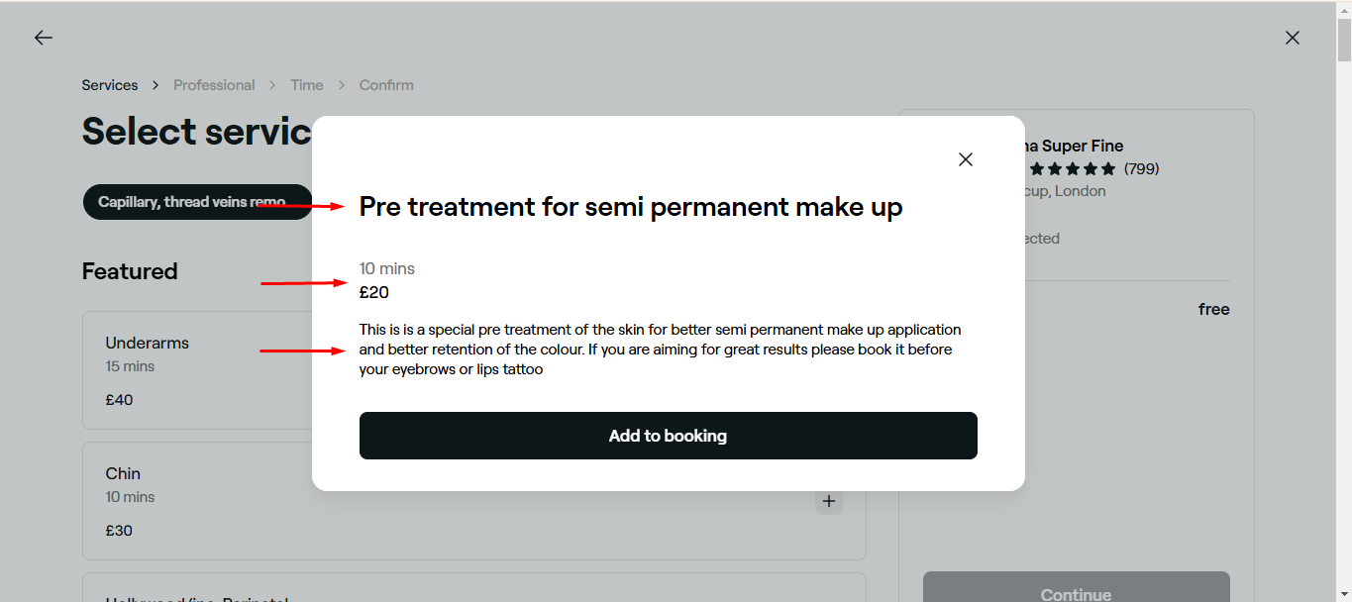Image resolution: width=1352 pixels, height=602 pixels.
Task: Go back using the left arrow icon
Action: click(43, 38)
